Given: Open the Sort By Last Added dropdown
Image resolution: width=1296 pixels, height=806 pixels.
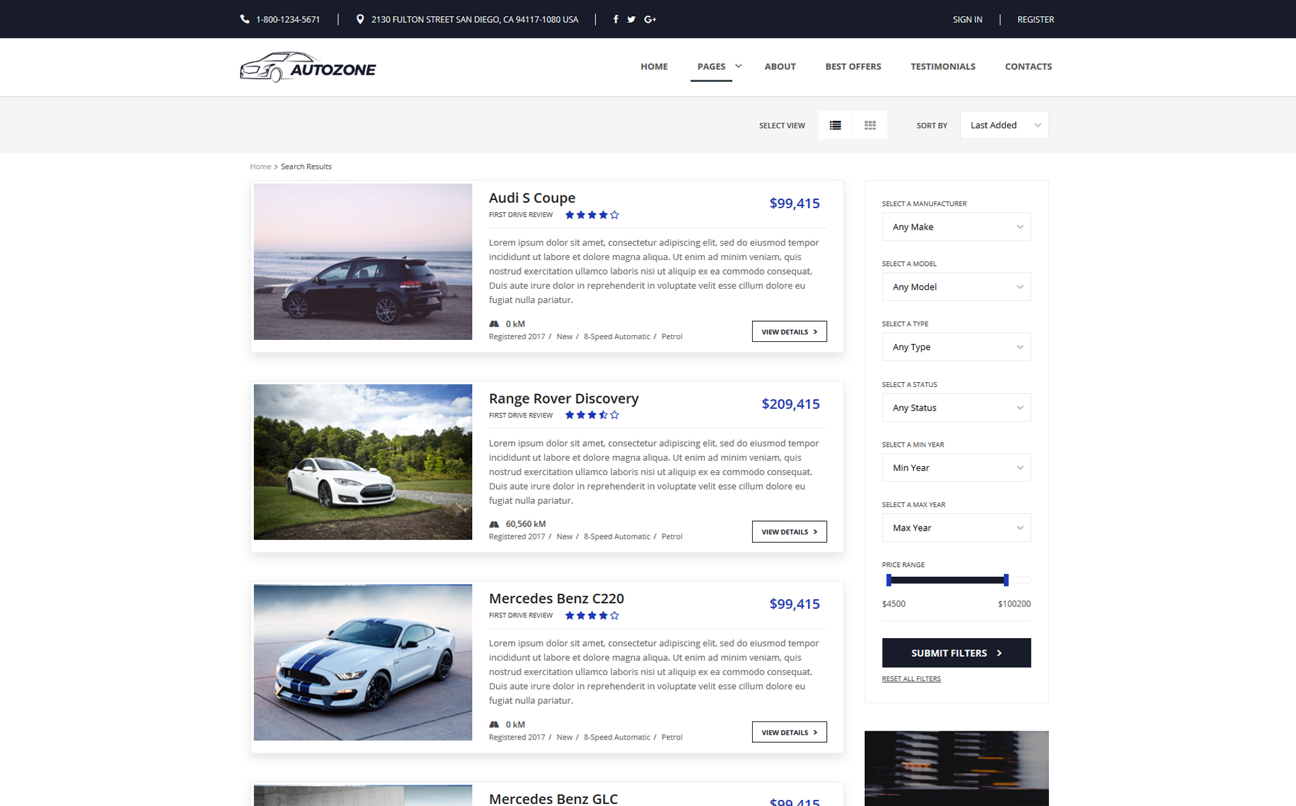Looking at the screenshot, I should point(1005,125).
